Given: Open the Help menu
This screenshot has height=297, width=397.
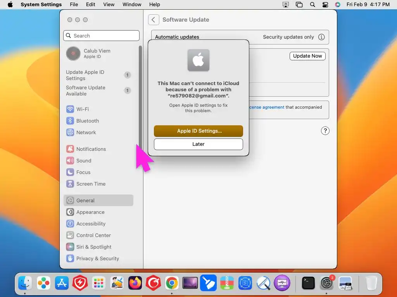Looking at the screenshot, I should (154, 5).
